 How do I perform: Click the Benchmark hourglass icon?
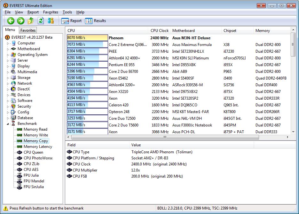click(13, 124)
